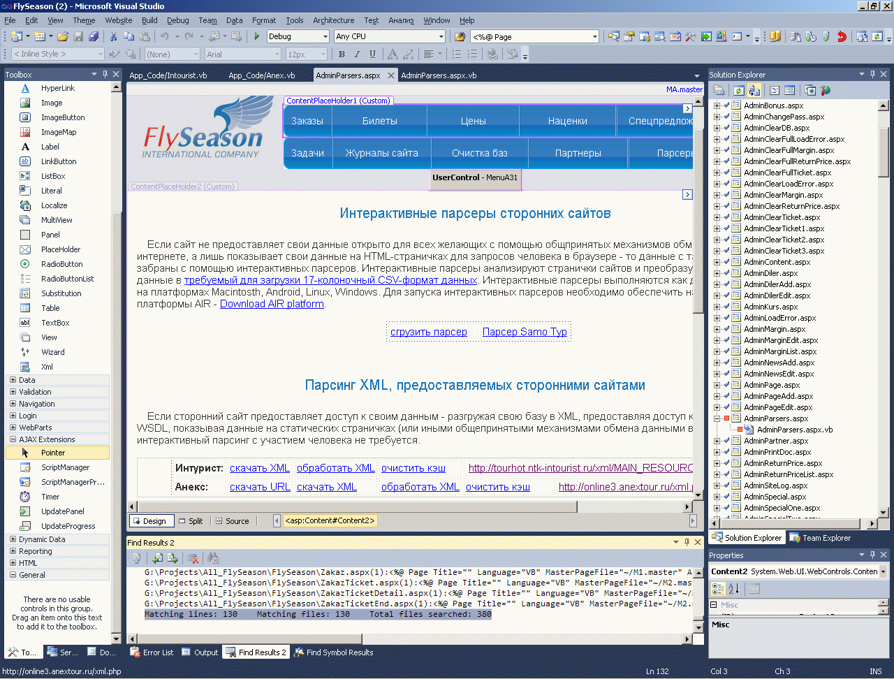The height and width of the screenshot is (679, 894).
Task: Click the Save All toolbar icon
Action: tap(93, 36)
